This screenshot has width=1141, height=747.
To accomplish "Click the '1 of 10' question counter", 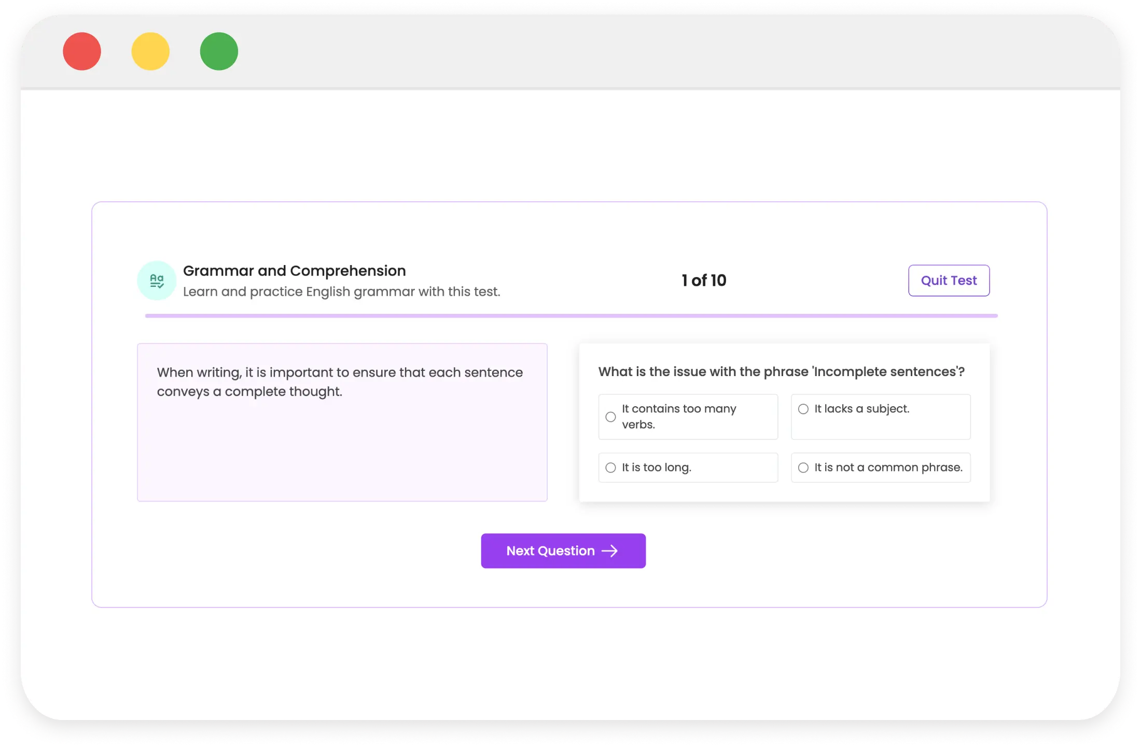I will tap(704, 281).
